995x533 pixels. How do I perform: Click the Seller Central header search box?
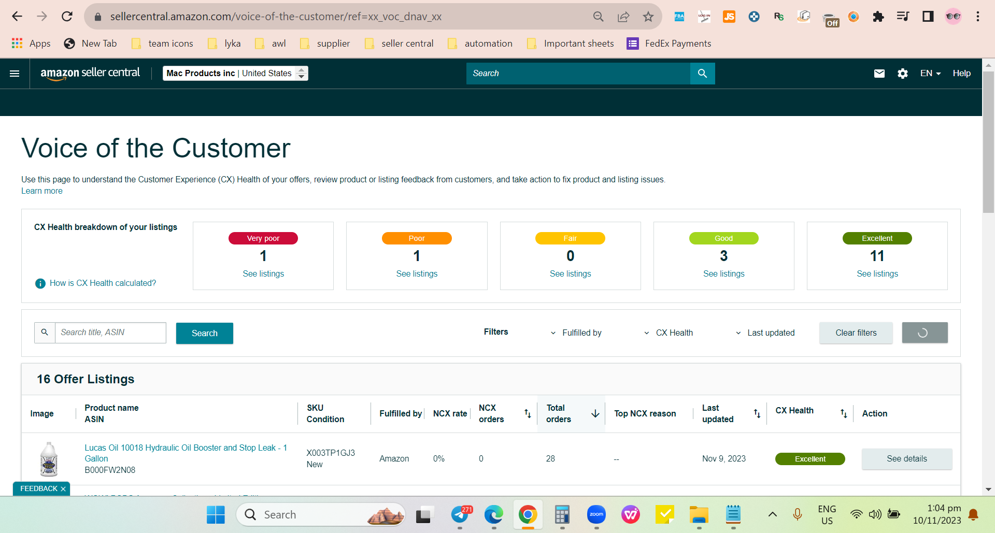tap(578, 74)
